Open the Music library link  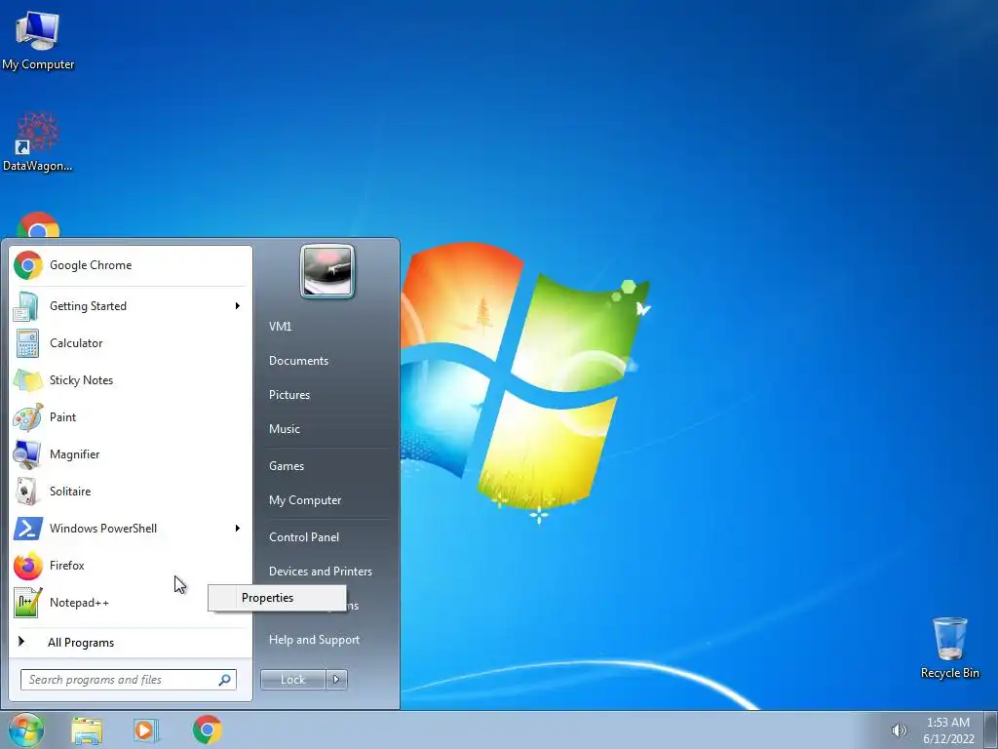pos(285,429)
